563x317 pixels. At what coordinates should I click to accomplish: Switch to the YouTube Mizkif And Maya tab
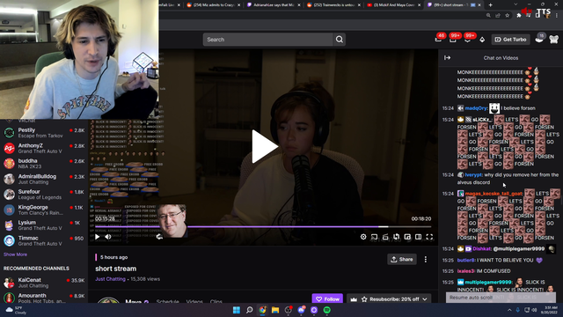pyautogui.click(x=394, y=5)
